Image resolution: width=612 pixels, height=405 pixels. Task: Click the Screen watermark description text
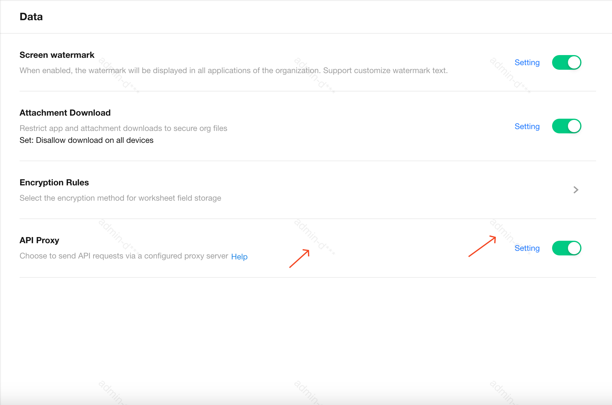coord(234,70)
